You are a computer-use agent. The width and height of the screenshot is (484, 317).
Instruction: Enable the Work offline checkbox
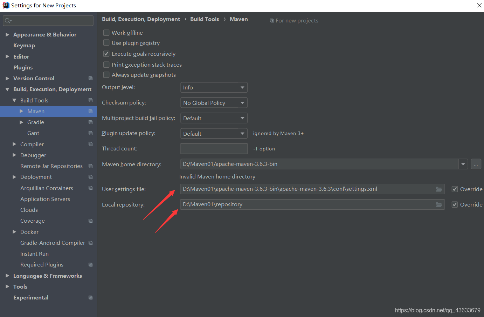106,33
